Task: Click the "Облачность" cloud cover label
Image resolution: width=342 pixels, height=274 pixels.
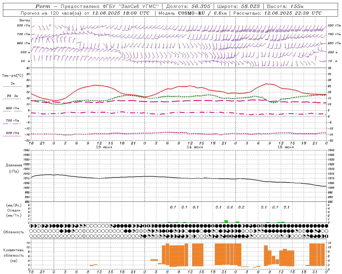Action: point(14,232)
